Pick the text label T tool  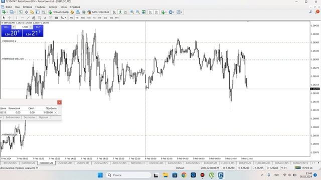pyautogui.click(x=51, y=18)
